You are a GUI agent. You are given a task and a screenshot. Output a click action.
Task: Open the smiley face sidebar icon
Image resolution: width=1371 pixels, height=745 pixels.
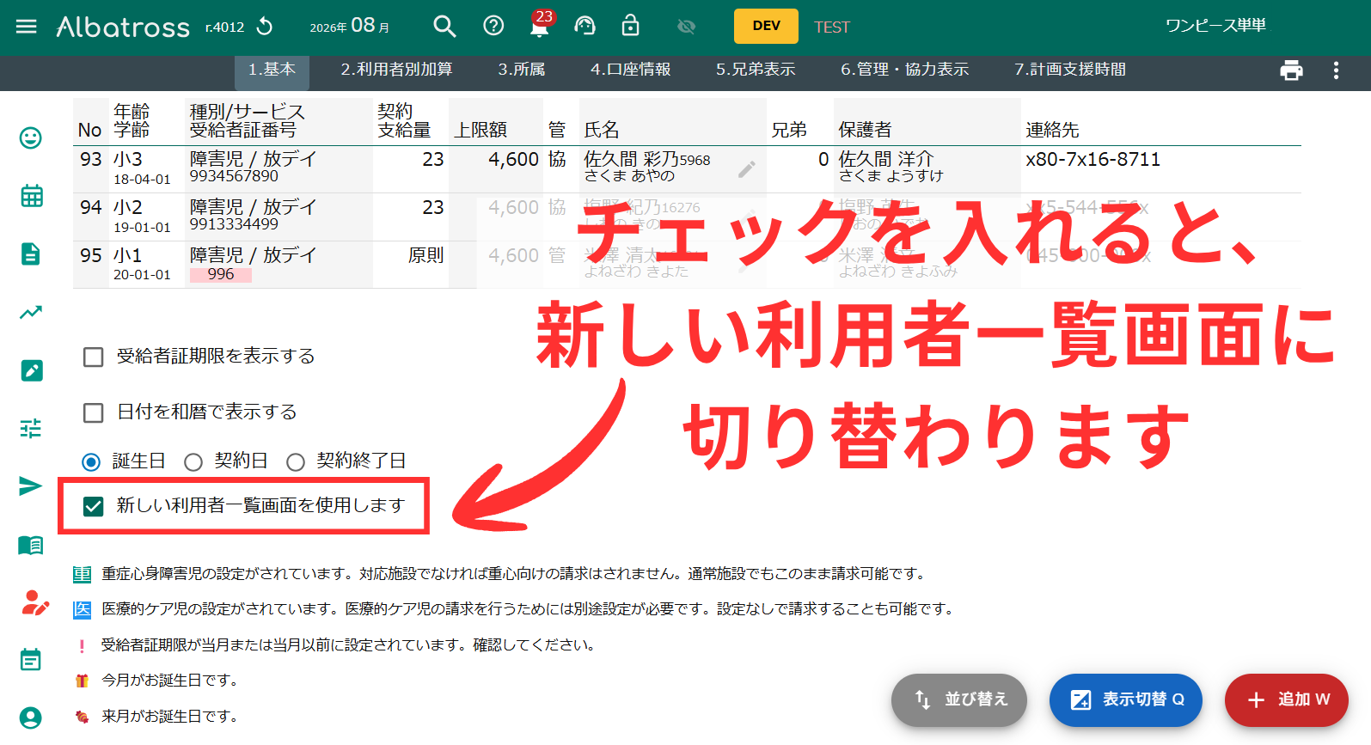coord(31,137)
